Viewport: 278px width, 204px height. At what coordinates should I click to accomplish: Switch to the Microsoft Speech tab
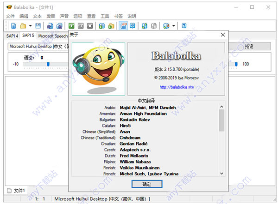coord(53,36)
